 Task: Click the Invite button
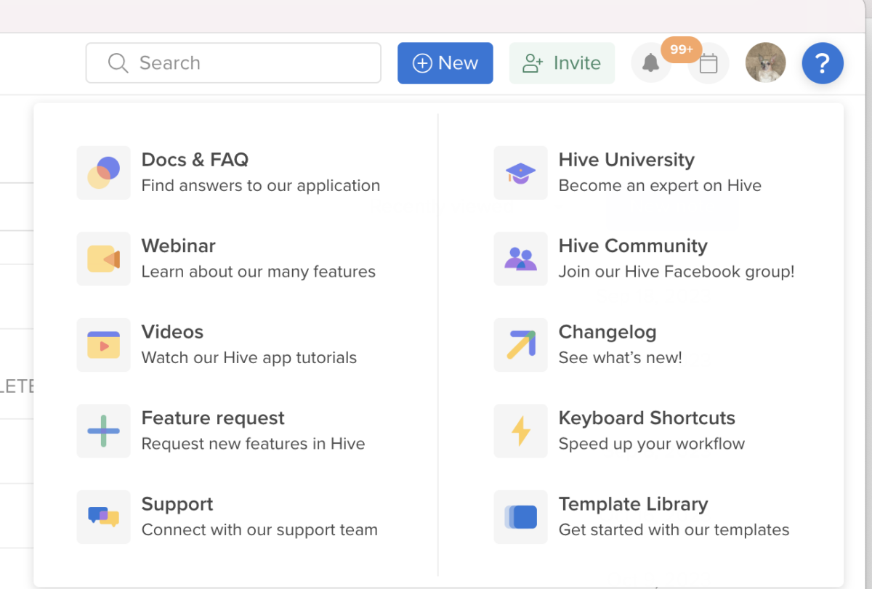tap(562, 63)
